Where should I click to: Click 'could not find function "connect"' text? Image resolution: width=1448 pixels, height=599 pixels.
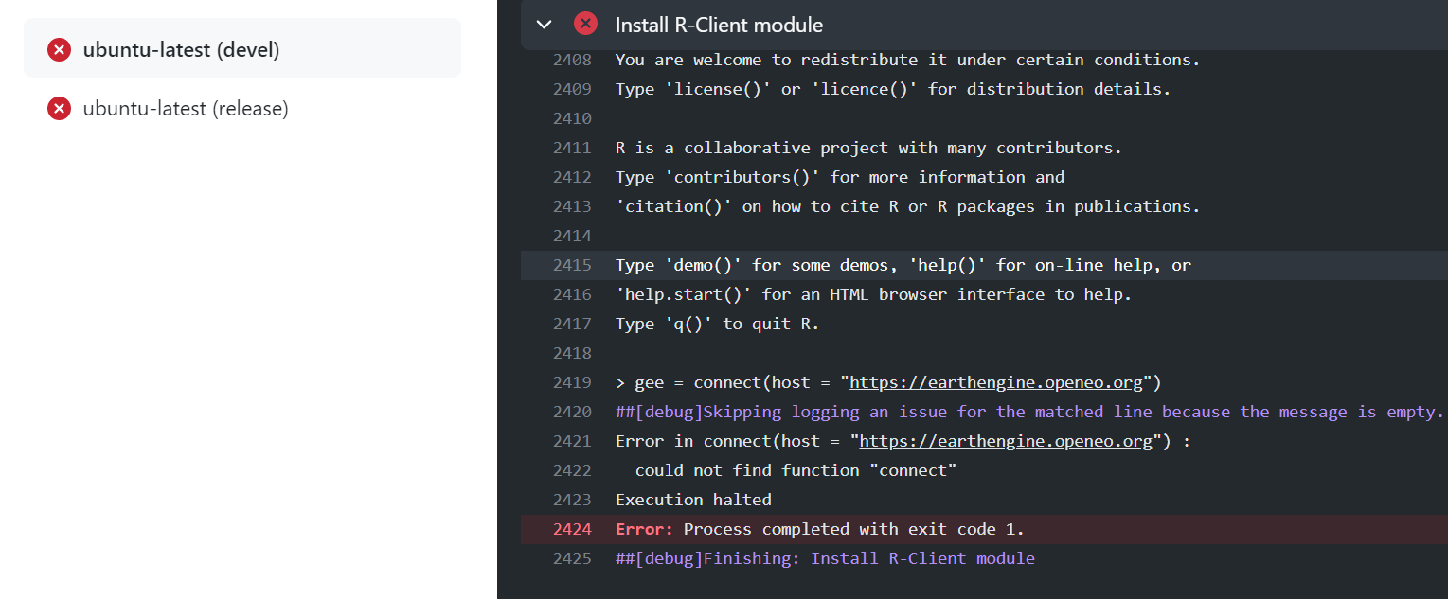click(x=796, y=470)
